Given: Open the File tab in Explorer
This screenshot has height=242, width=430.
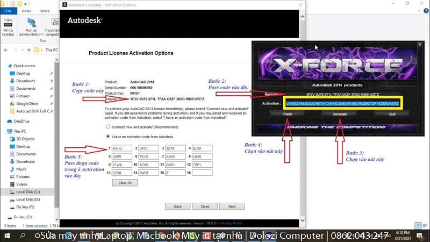Looking at the screenshot, I should click(9, 11).
